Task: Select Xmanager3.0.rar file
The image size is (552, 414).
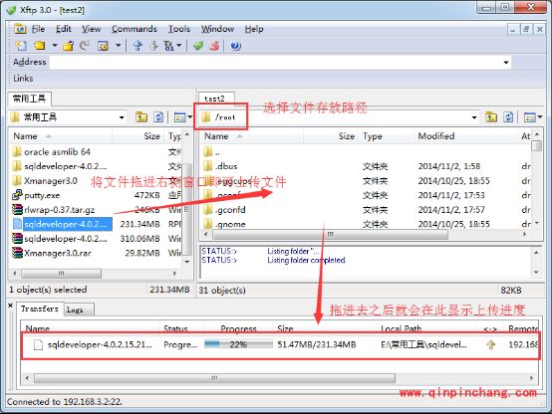Action: tap(52, 253)
